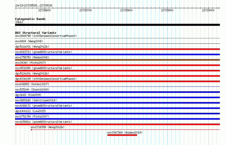The image size is (227, 145).
Task: Click the red dgv633e199 variant bar
Action: tap(117, 81)
